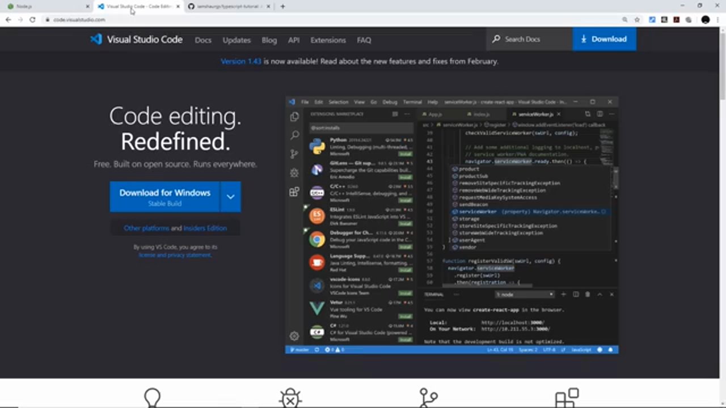Click the git branch feature icon

(x=428, y=398)
